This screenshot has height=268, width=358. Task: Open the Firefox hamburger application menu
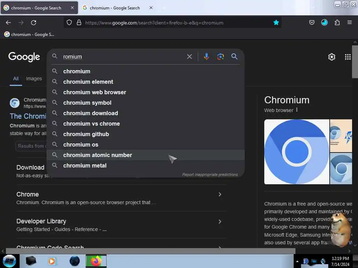click(349, 23)
